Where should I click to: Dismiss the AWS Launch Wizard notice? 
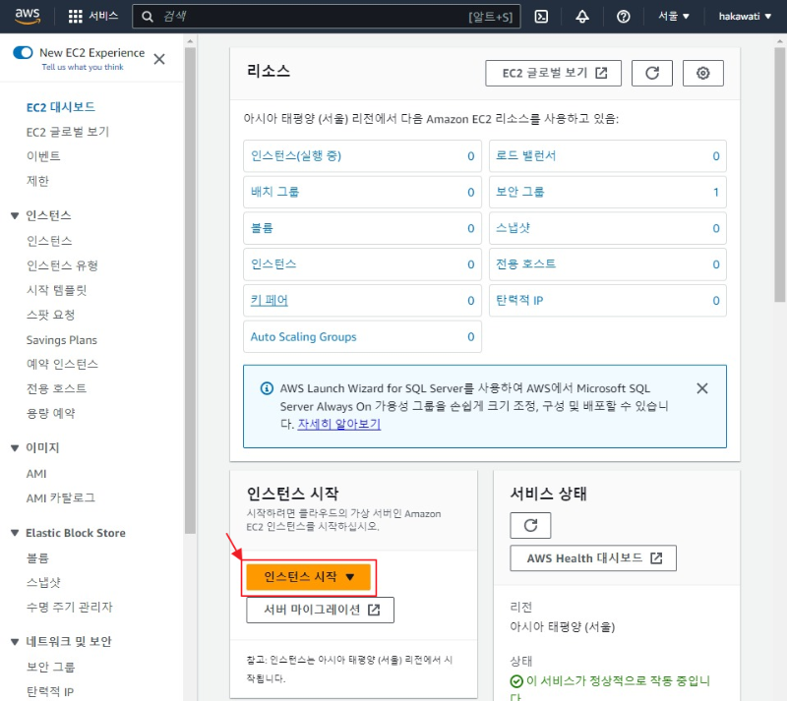click(702, 387)
